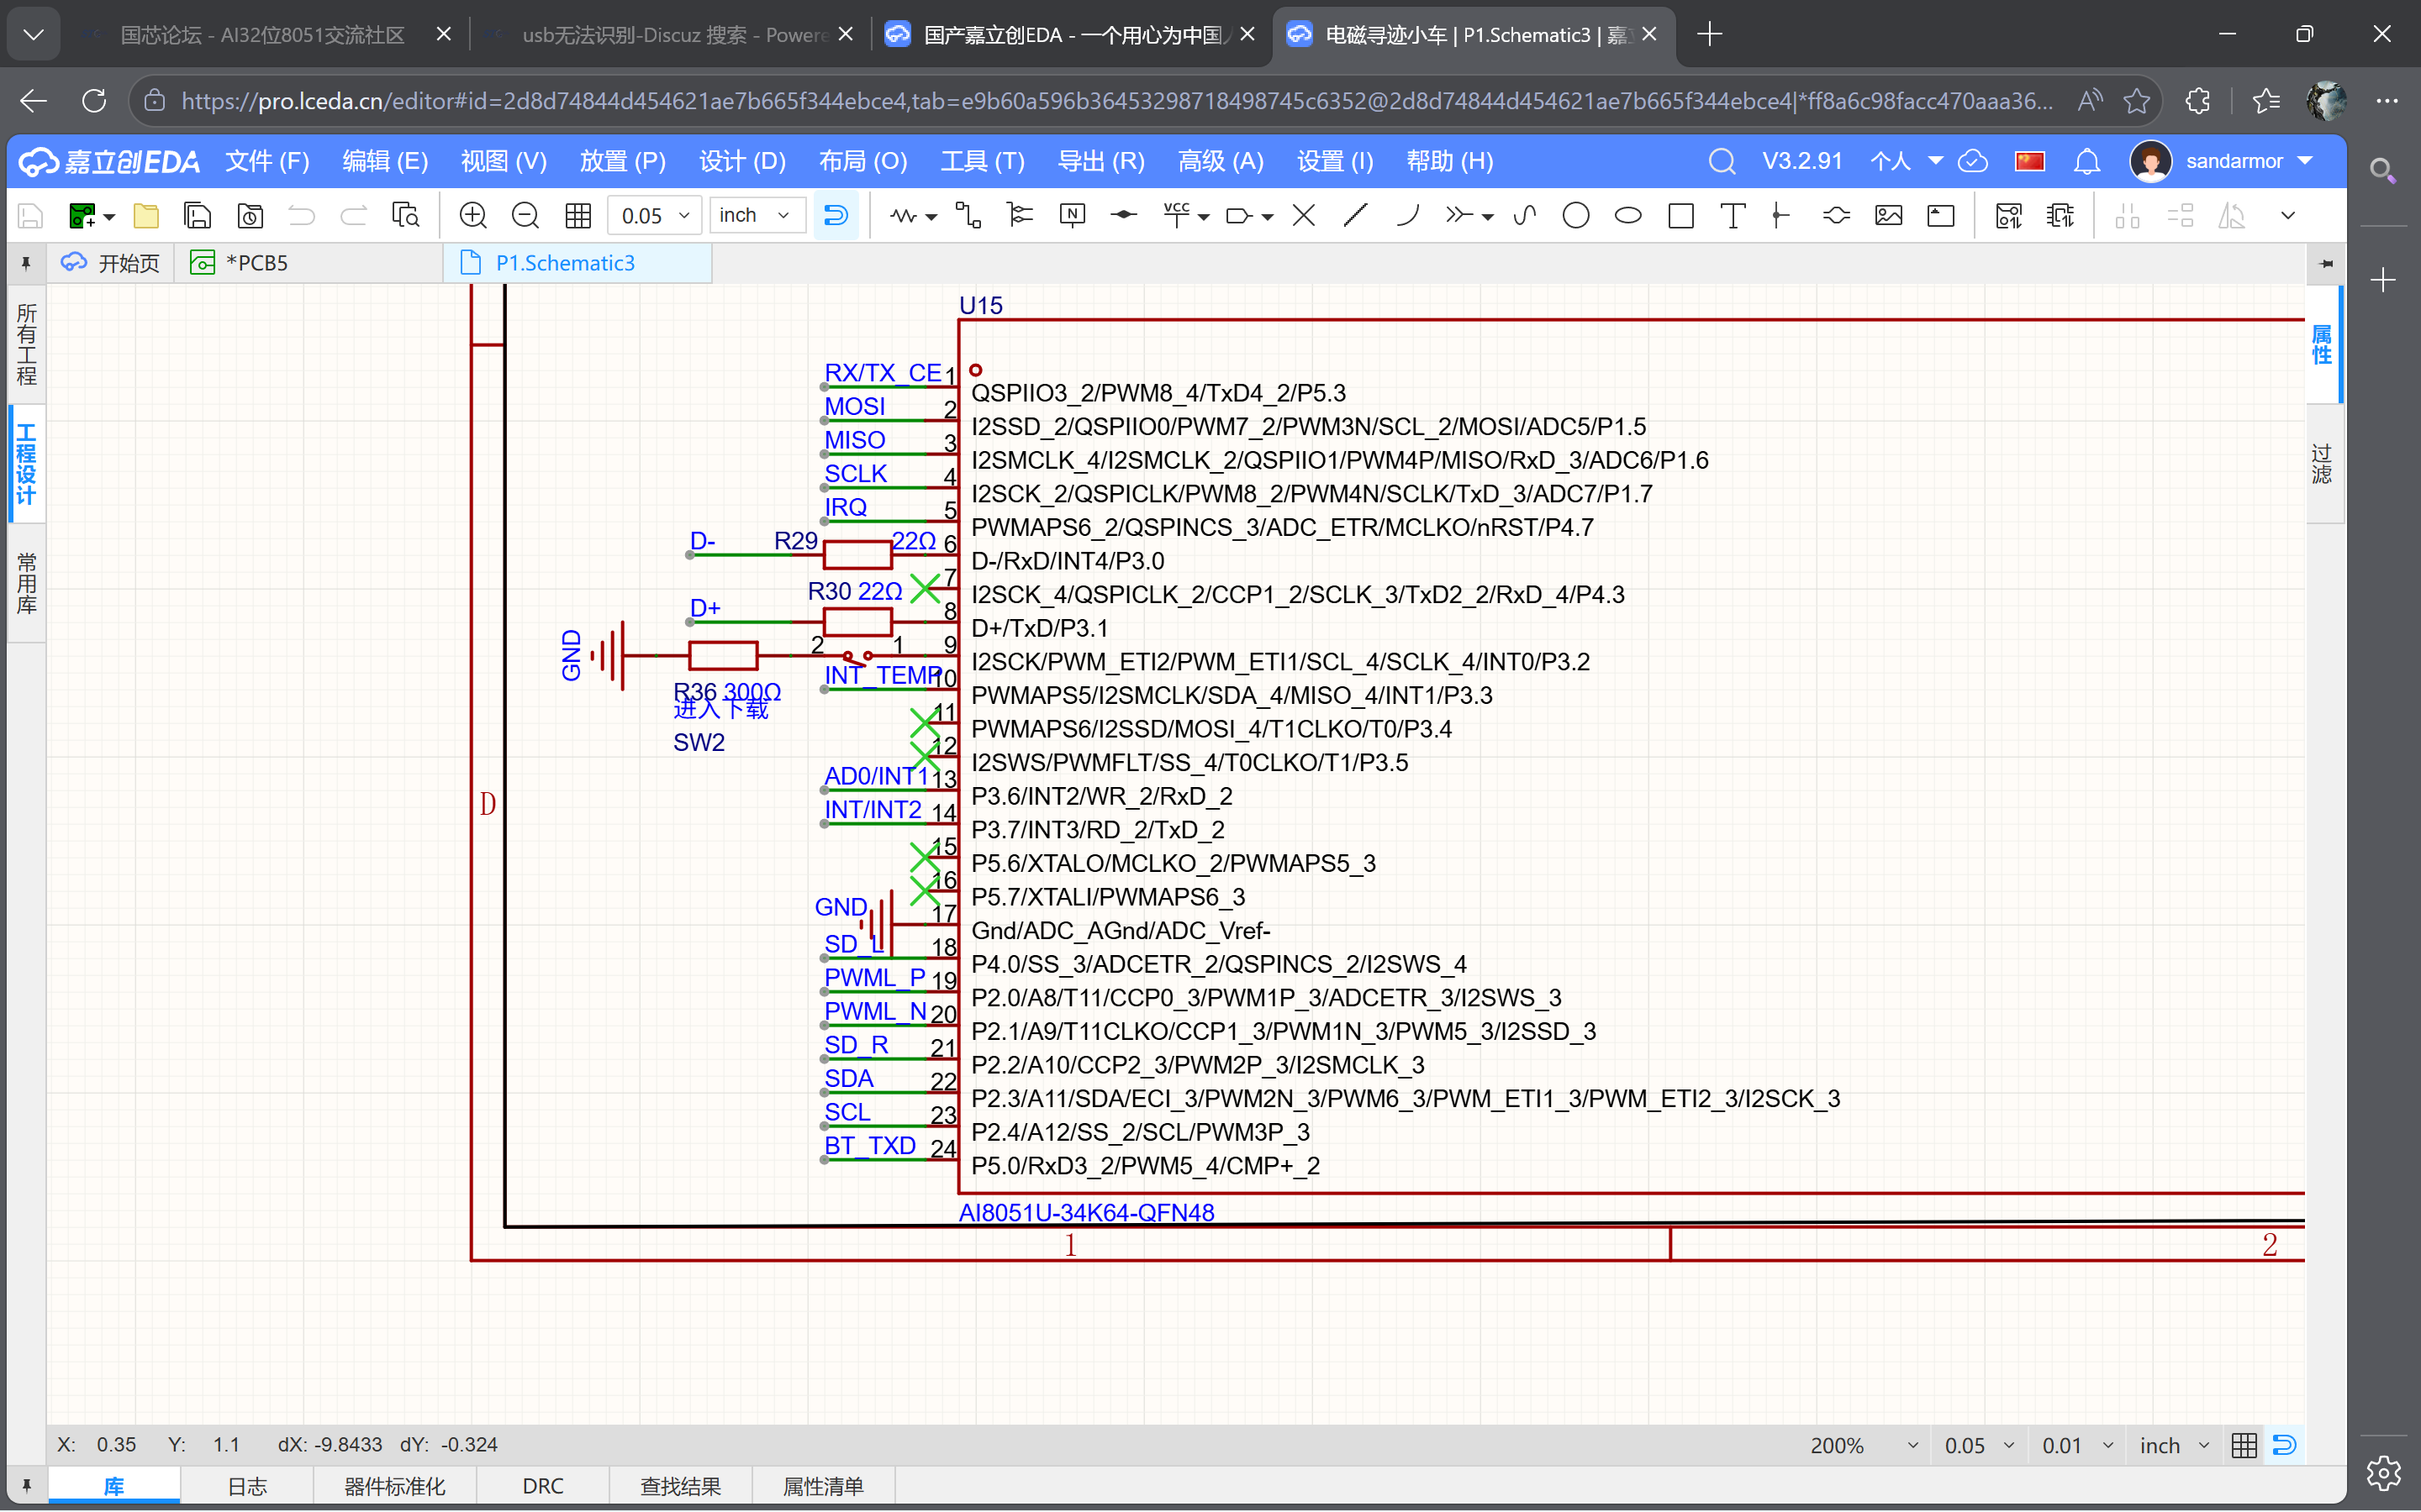Select the insert image tool

tap(1888, 215)
